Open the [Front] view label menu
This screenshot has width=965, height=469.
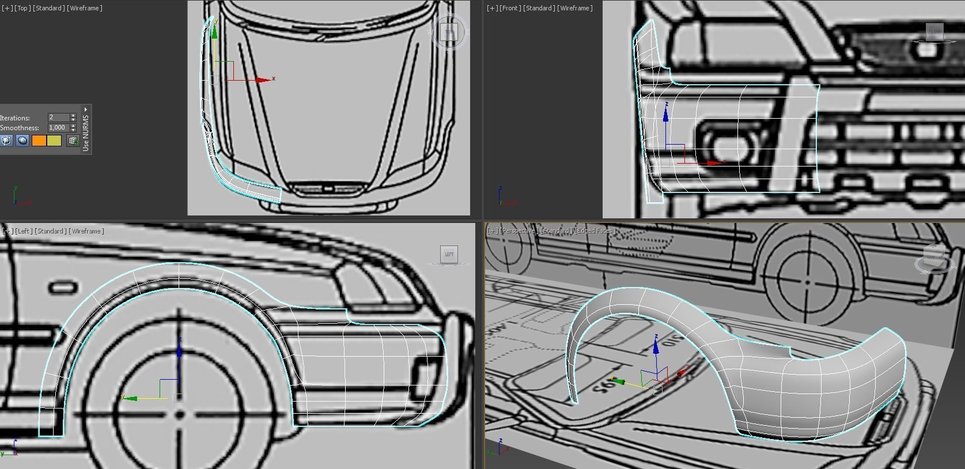(x=510, y=8)
